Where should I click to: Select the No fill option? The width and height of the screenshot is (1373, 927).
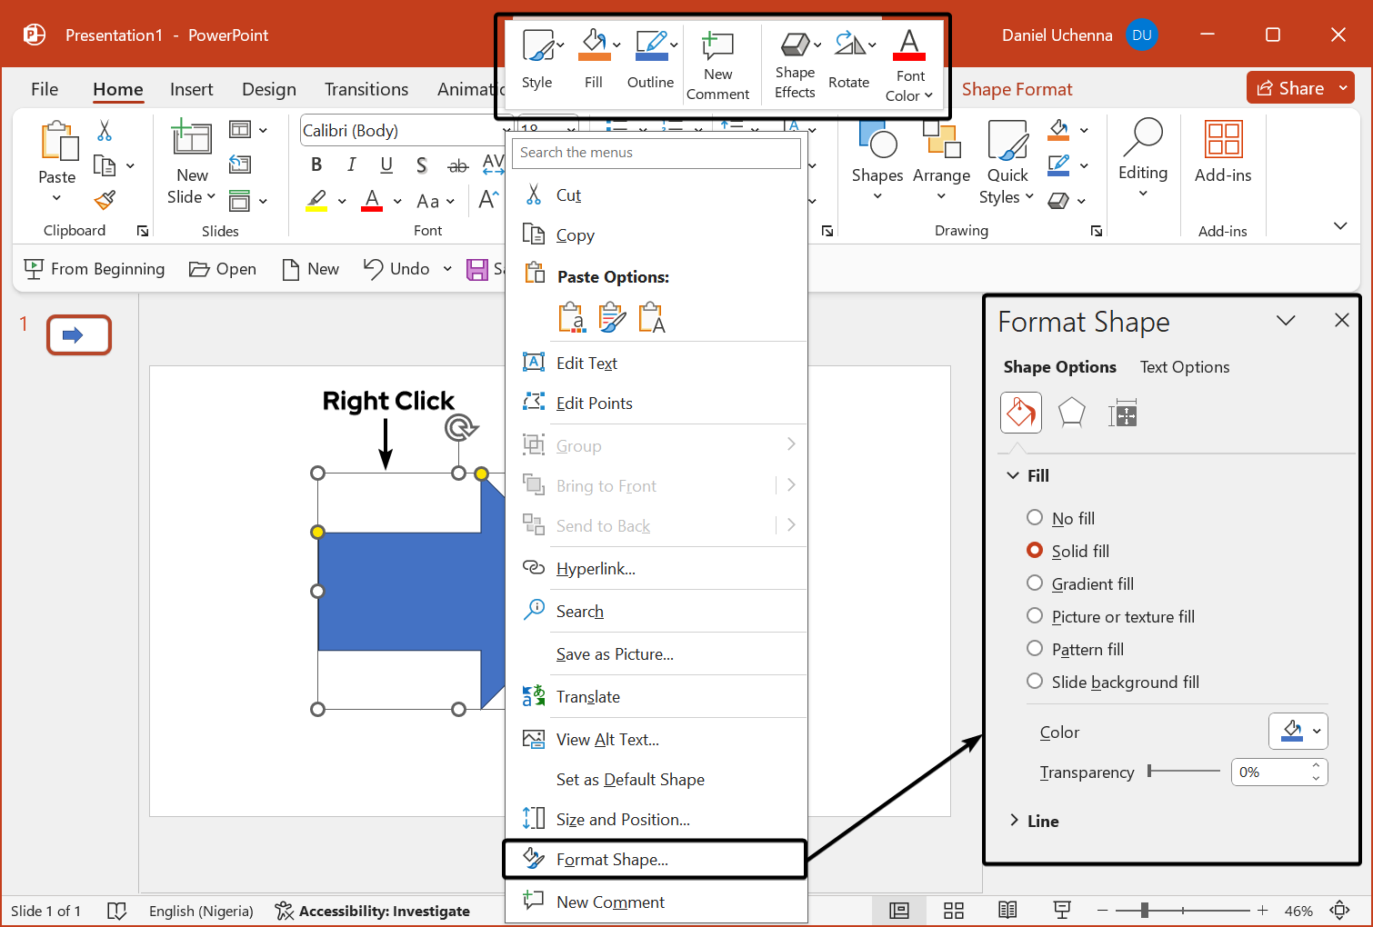(x=1035, y=517)
